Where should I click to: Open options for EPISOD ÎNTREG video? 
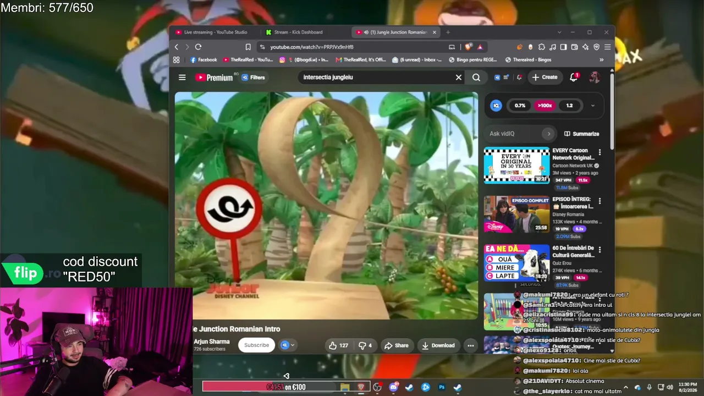(599, 201)
